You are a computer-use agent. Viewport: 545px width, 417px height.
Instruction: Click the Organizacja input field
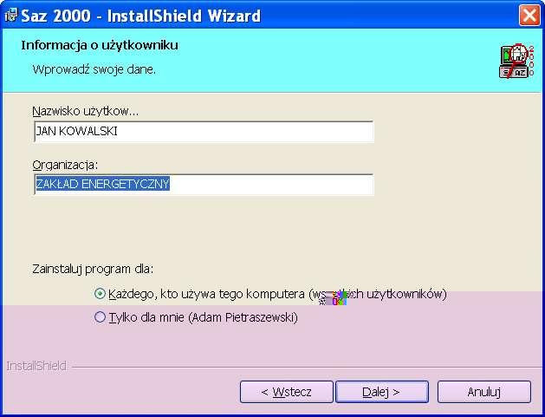pyautogui.click(x=204, y=184)
